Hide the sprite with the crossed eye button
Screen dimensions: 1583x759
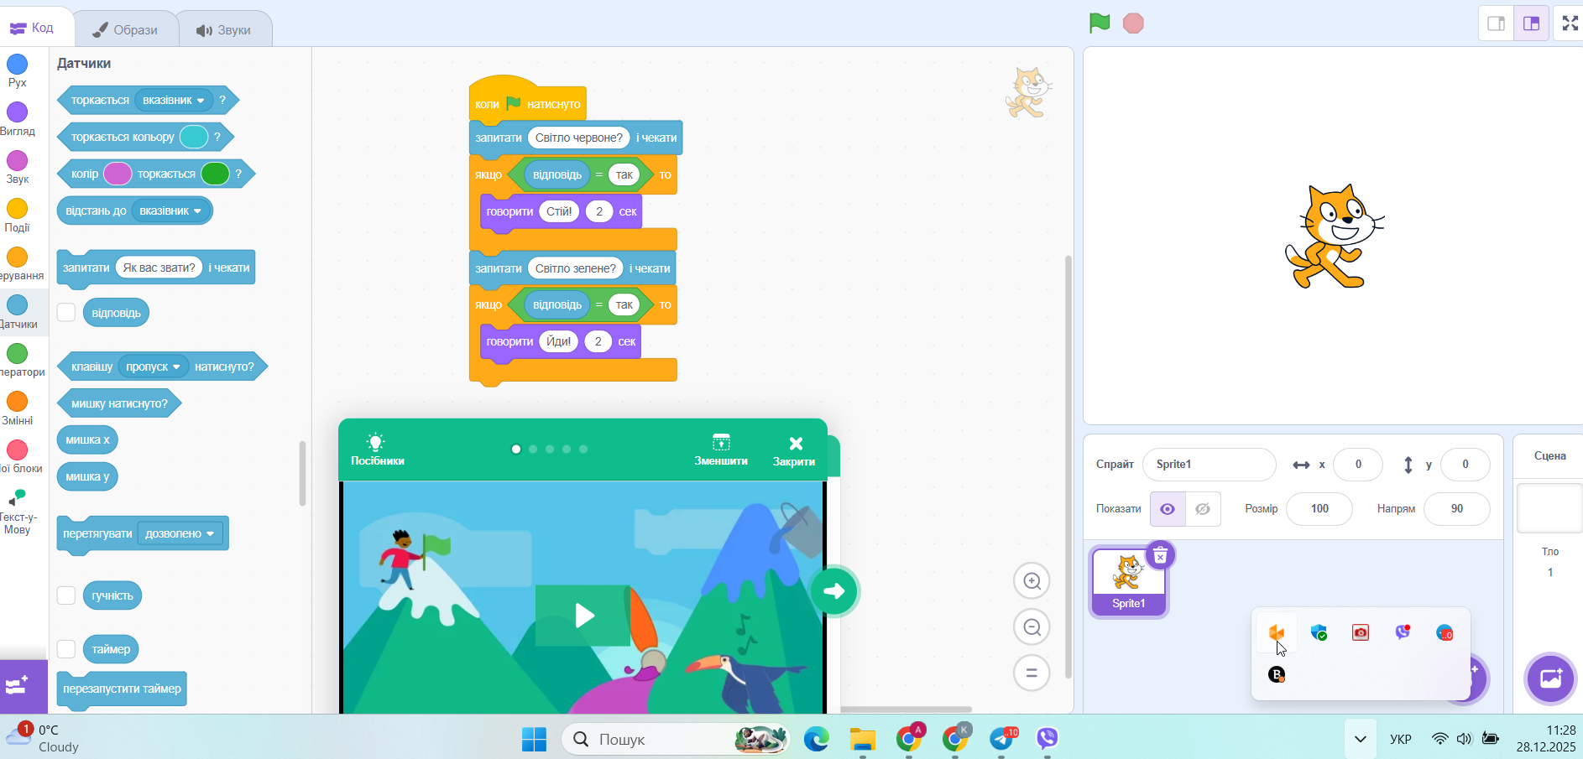(1203, 509)
